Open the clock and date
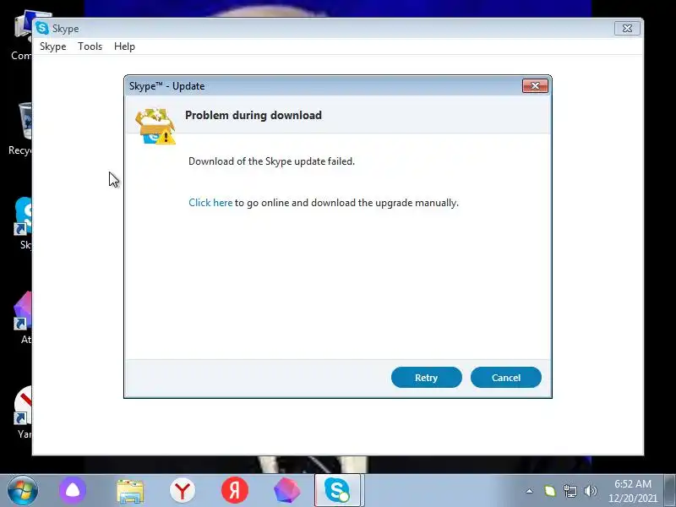The height and width of the screenshot is (507, 676). (x=632, y=491)
